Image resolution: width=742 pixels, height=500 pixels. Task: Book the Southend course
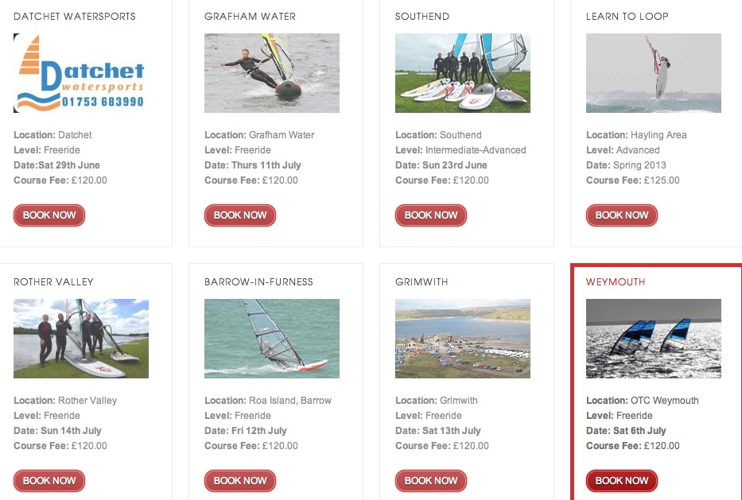[430, 215]
